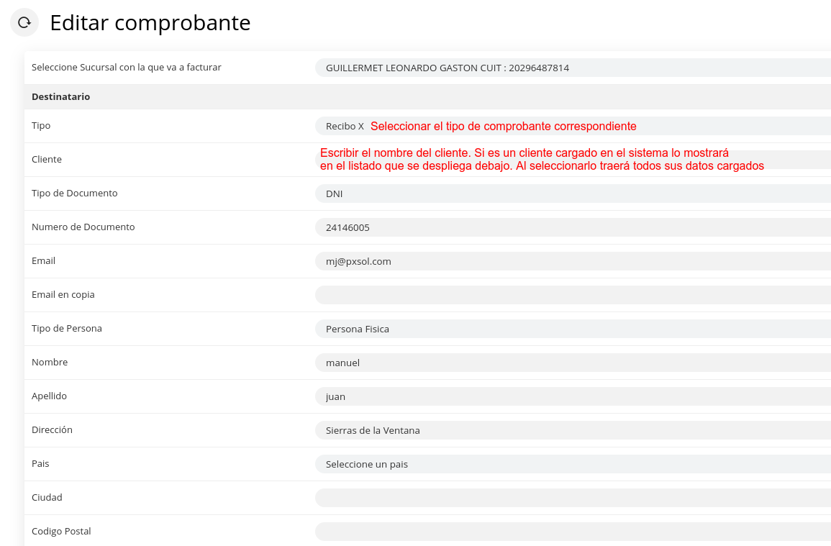Click the empty Email en copia field
831x546 pixels.
tap(572, 295)
